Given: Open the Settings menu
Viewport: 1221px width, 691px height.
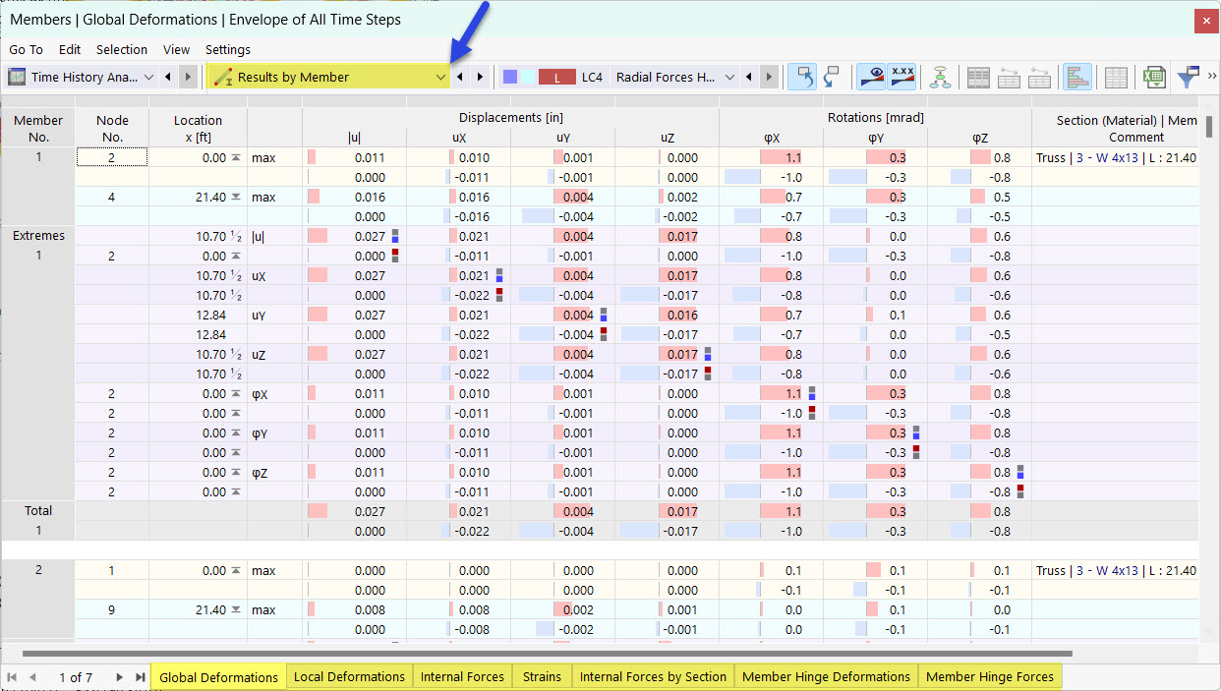Looking at the screenshot, I should click(x=227, y=49).
